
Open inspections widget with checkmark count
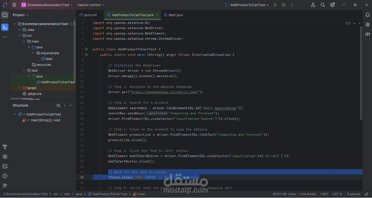pyautogui.click(x=348, y=23)
